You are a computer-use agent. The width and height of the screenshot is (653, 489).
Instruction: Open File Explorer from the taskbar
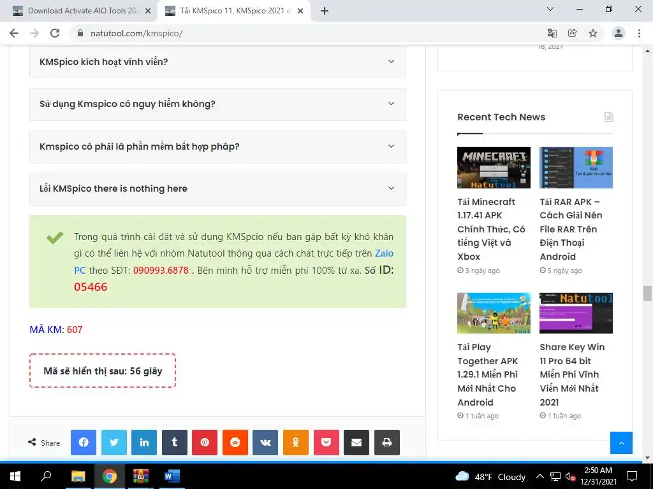(x=78, y=476)
